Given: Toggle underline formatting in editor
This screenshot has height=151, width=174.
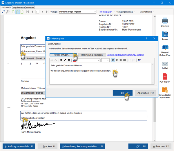Looking at the screenshot, I should tap(69, 60).
